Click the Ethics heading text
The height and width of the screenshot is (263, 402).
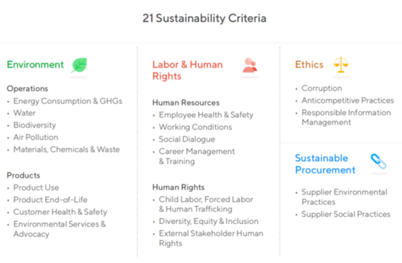309,64
